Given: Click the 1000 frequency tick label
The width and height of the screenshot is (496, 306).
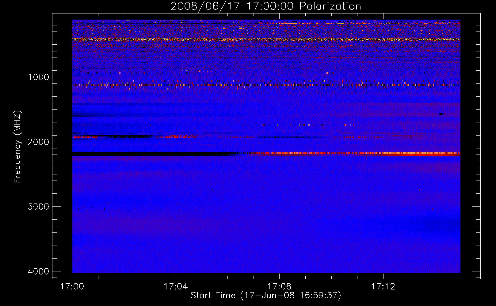Looking at the screenshot, I should click(x=38, y=77).
